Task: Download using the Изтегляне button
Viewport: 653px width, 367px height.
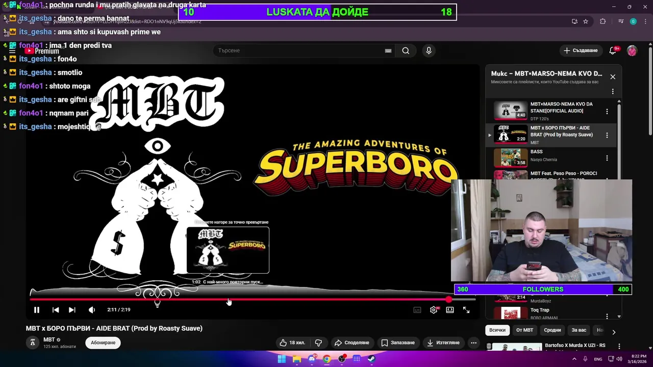Action: coord(443,343)
